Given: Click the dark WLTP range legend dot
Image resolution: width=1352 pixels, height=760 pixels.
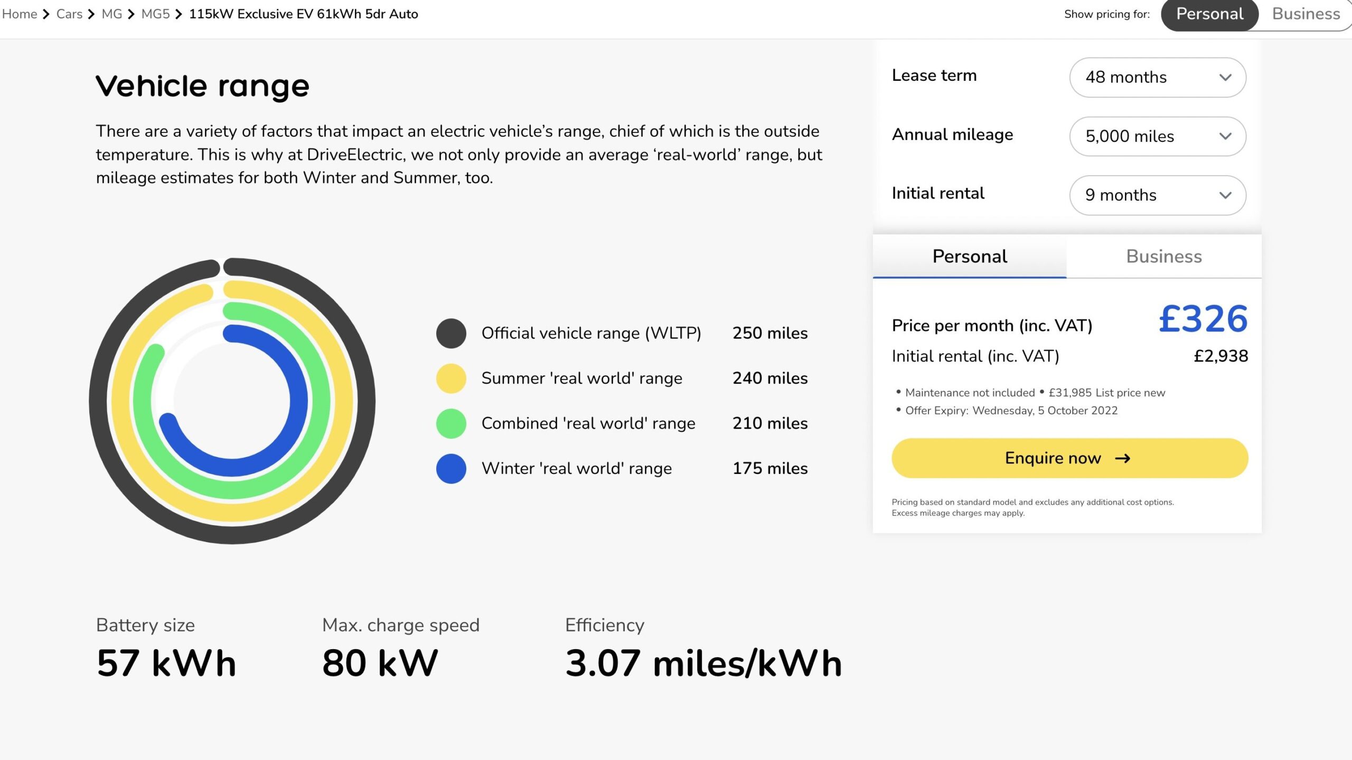Looking at the screenshot, I should 451,333.
